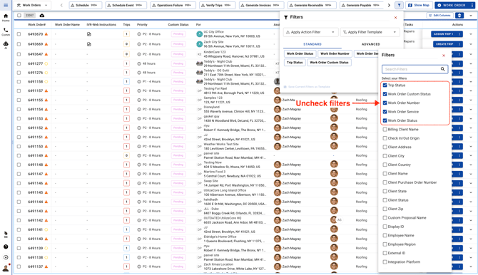This screenshot has width=478, height=275.
Task: Click the target icon in lower sidebar
Action: 6,257
